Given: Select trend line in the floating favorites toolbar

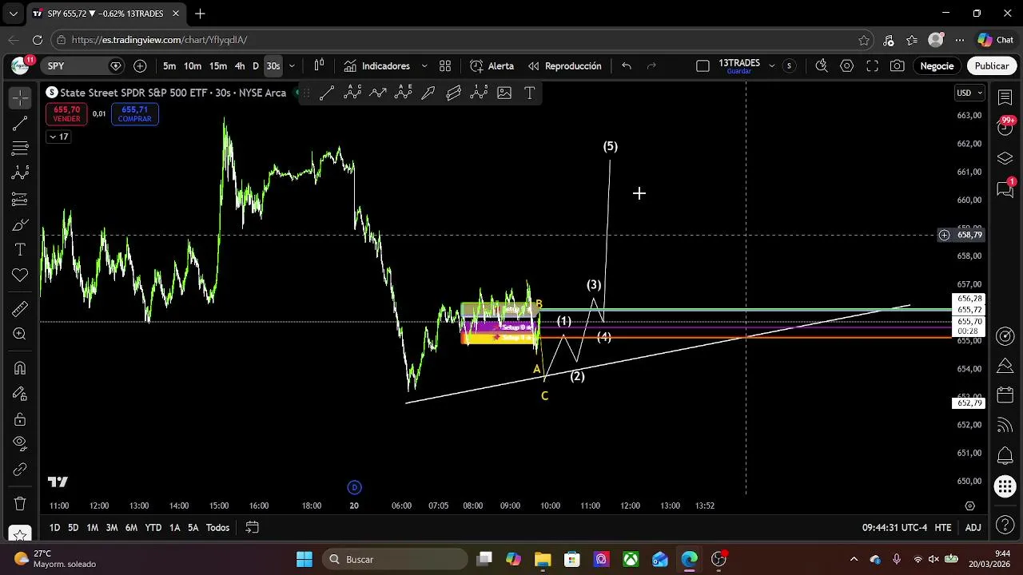Looking at the screenshot, I should point(327,93).
